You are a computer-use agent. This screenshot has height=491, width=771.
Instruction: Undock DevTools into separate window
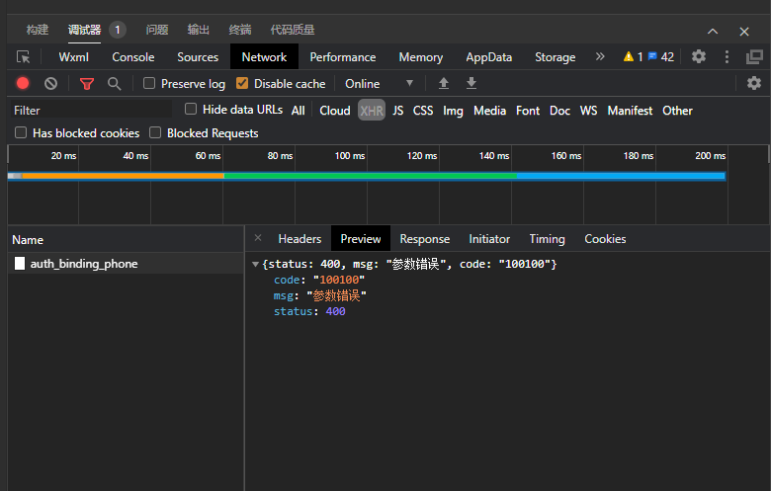[754, 57]
